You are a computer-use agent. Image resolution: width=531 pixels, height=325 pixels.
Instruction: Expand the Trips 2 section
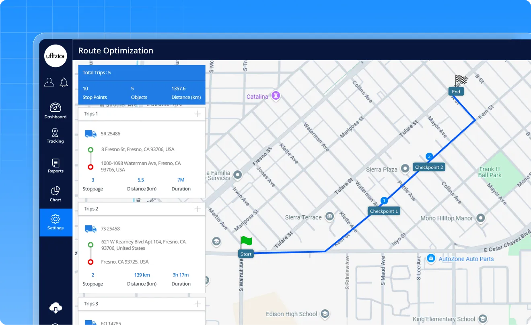pyautogui.click(x=198, y=208)
